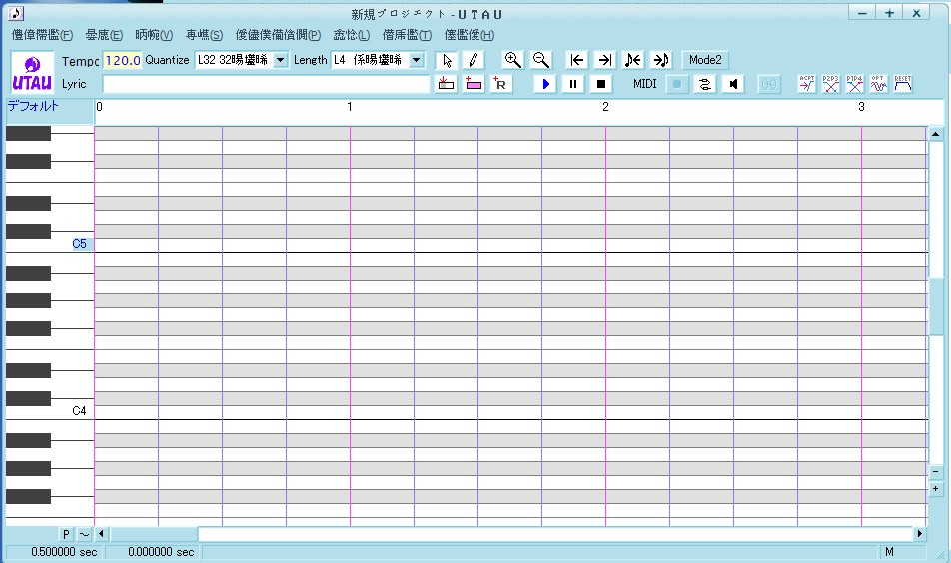Viewport: 951px width, 563px height.
Task: Open the (V) view menu
Action: (154, 35)
